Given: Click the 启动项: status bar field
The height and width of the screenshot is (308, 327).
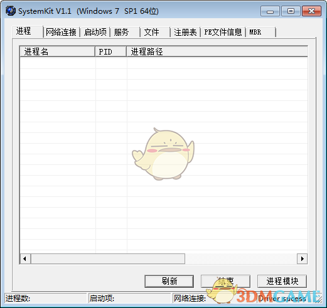Looking at the screenshot, I should [x=129, y=298].
